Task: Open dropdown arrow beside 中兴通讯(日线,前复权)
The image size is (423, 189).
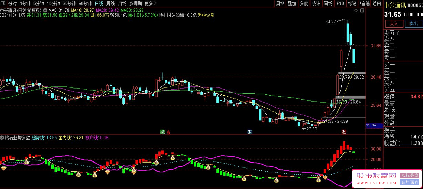Action: (x=45, y=10)
